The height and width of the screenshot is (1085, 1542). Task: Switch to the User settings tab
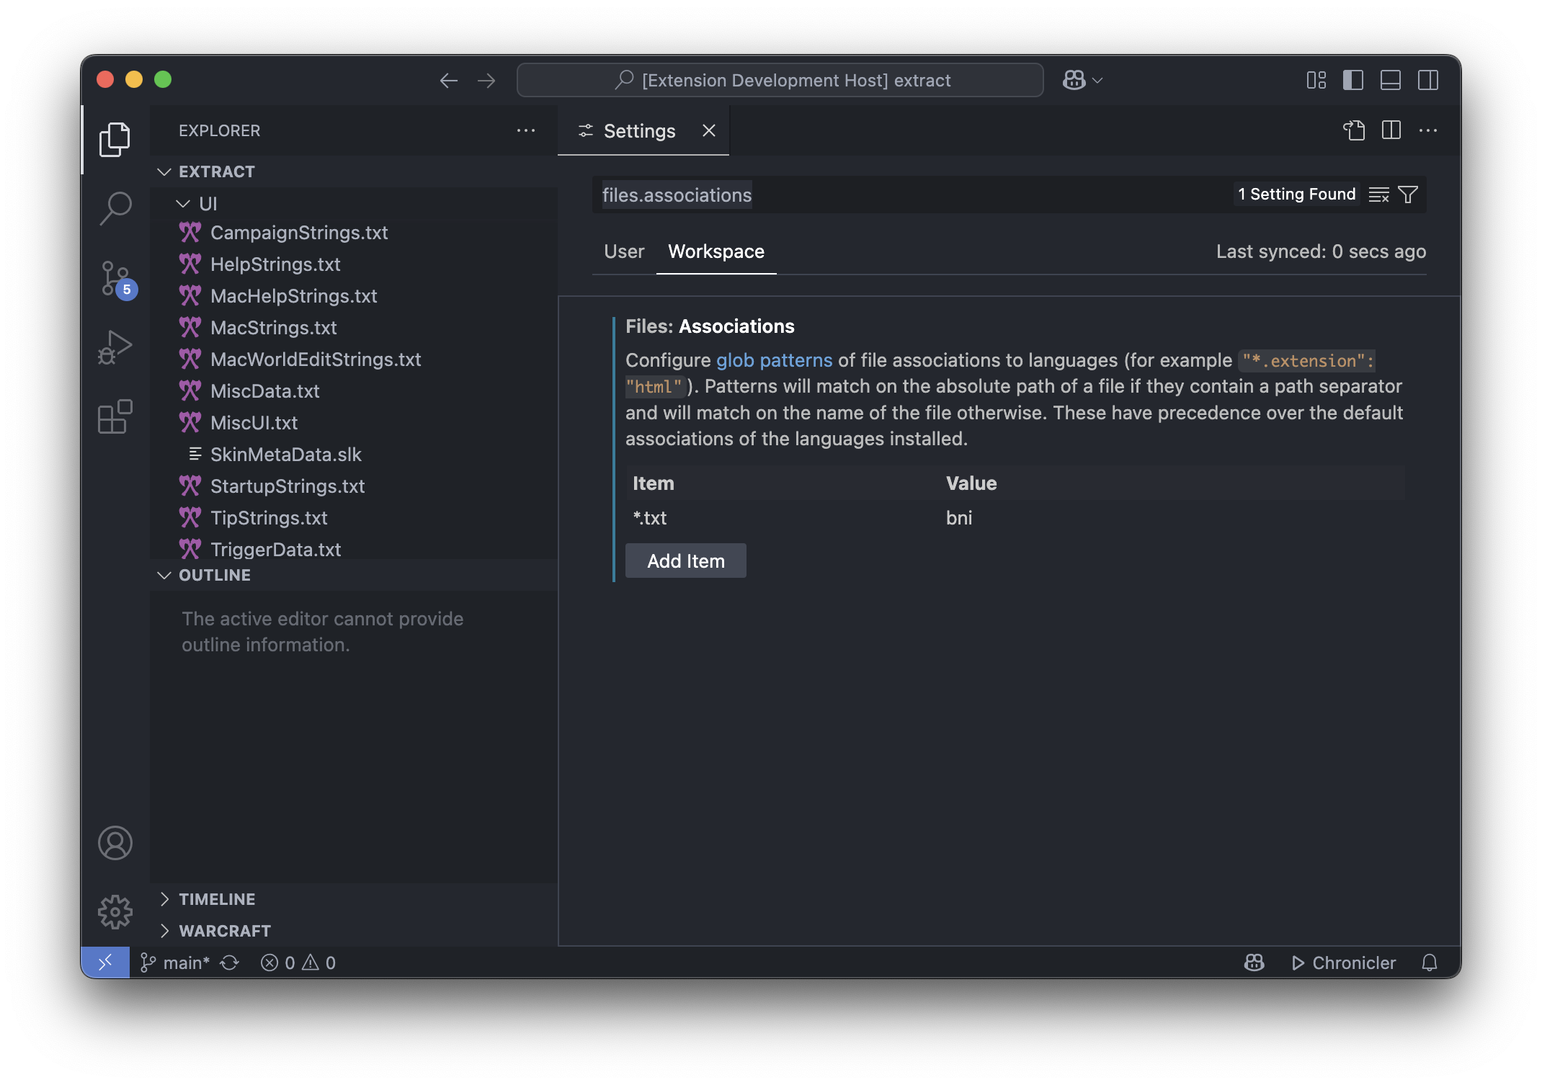click(x=623, y=251)
